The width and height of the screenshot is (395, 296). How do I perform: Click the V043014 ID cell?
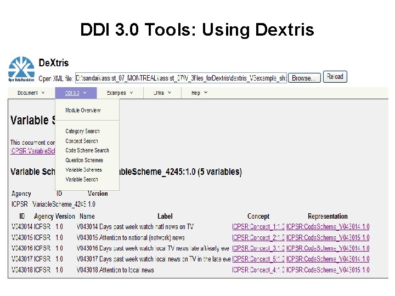coord(22,227)
